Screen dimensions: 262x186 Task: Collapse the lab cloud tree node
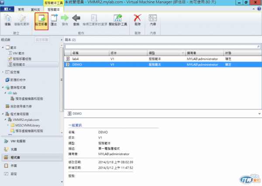[5, 93]
